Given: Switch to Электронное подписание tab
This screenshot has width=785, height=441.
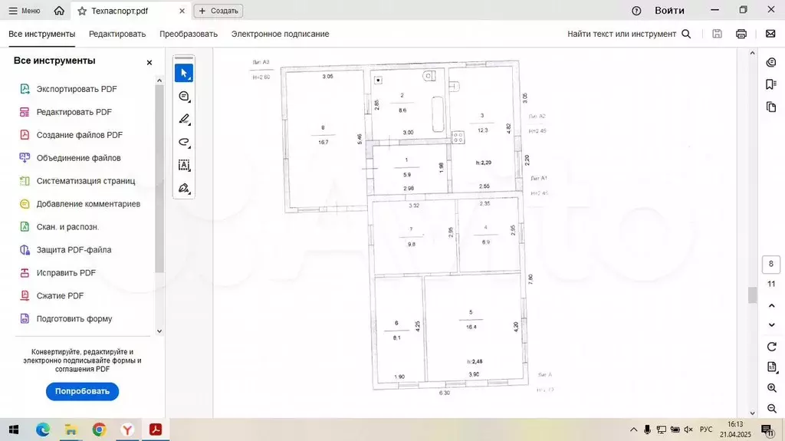Looking at the screenshot, I should [280, 34].
